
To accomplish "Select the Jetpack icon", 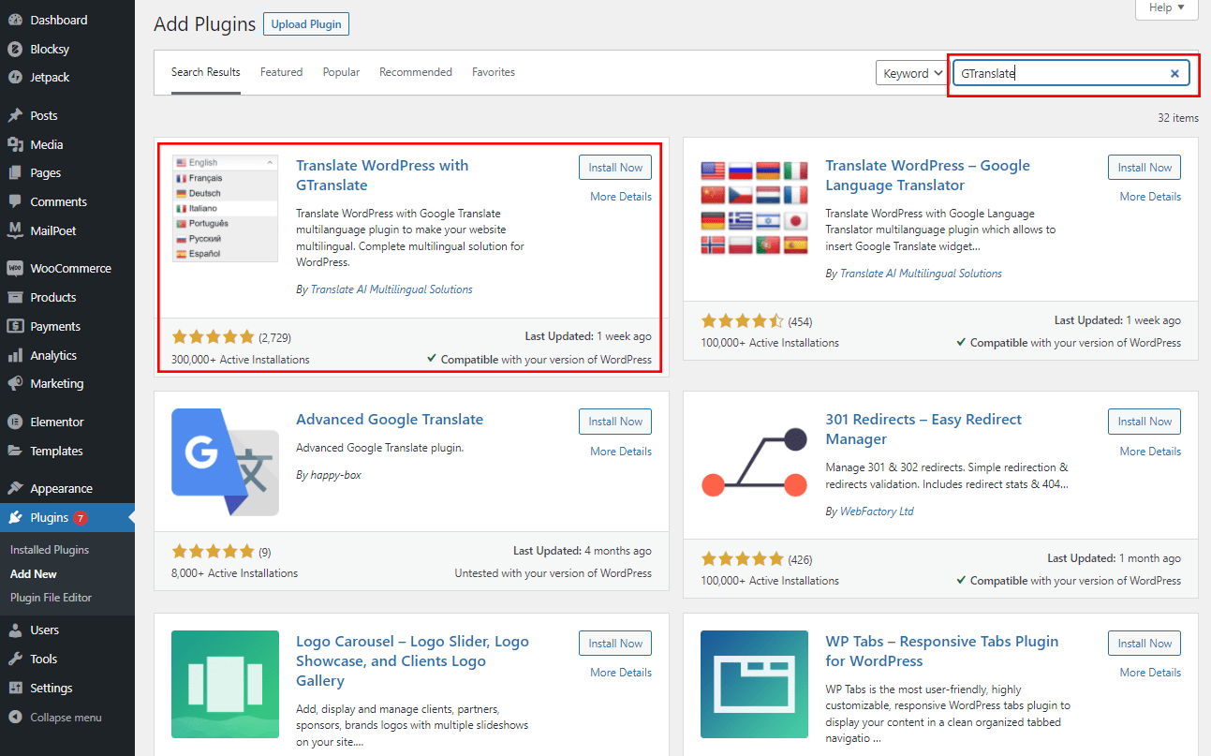I will [16, 79].
